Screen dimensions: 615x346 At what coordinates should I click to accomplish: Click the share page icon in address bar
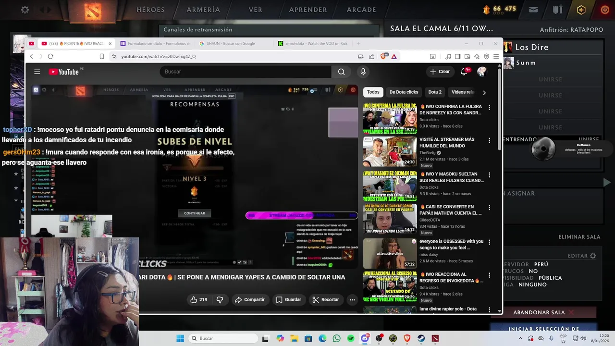tap(371, 56)
